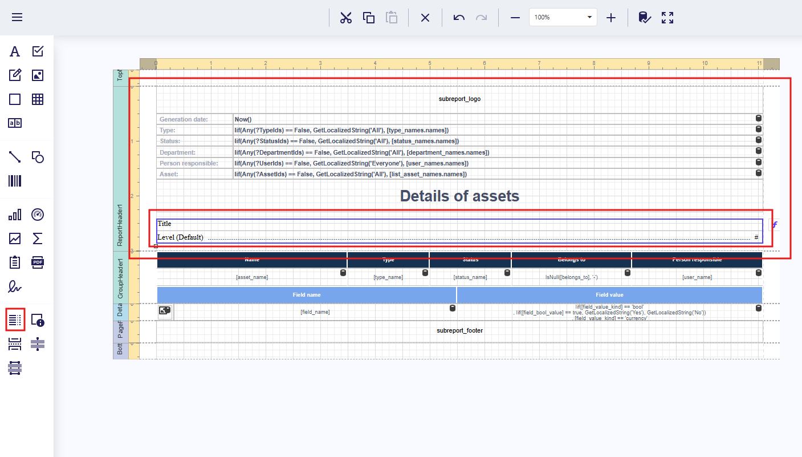Zoom in with the plus button
The height and width of the screenshot is (457, 802).
point(611,17)
